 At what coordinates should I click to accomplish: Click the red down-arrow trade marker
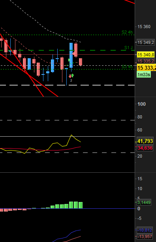(x=70, y=76)
